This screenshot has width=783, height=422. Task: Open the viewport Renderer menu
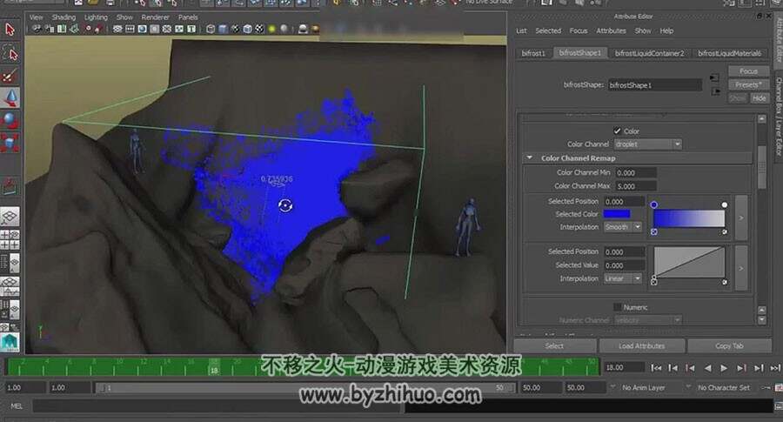tap(156, 17)
